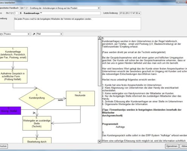The width and height of the screenshot is (187, 151).
Task: Select the purple flowchart box
Action: tap(10, 111)
